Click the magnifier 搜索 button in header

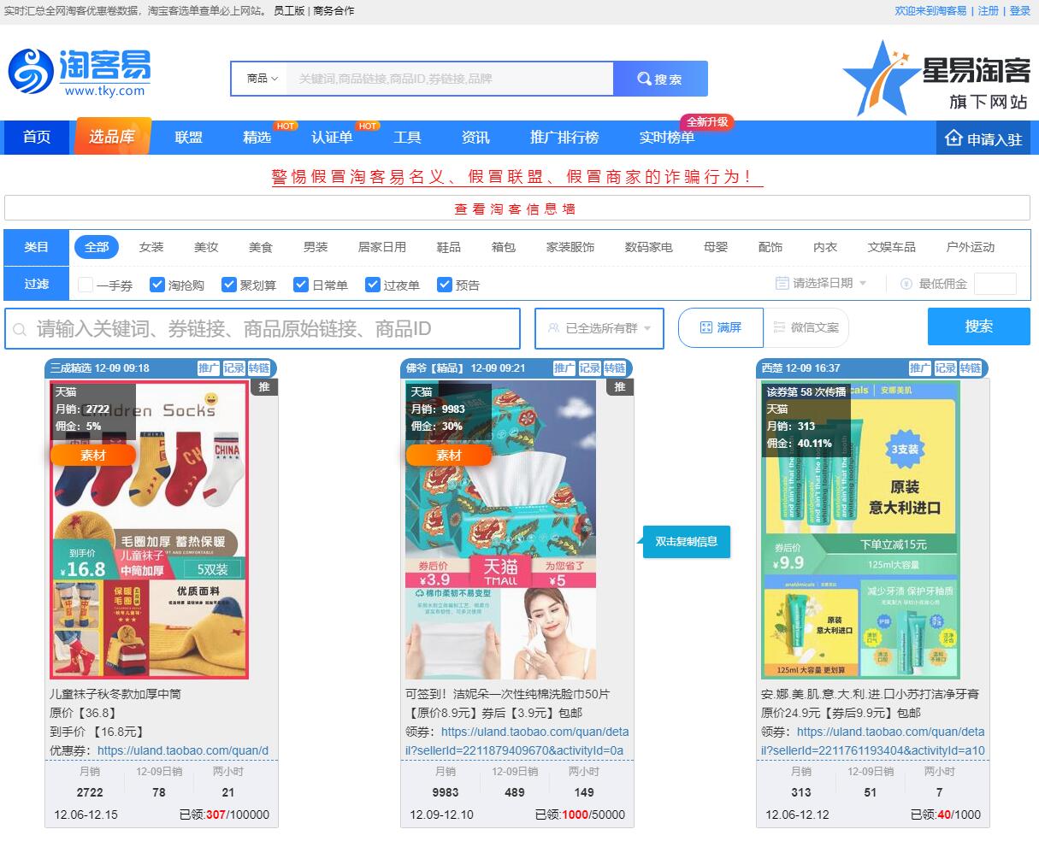(x=660, y=79)
